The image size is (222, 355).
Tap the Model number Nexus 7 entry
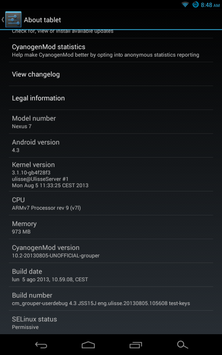(x=111, y=122)
